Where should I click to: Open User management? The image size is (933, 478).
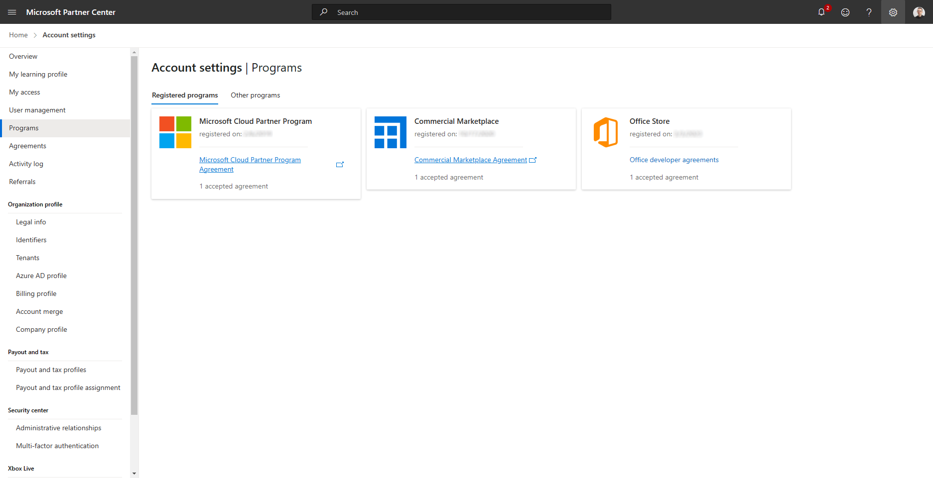(x=65, y=110)
